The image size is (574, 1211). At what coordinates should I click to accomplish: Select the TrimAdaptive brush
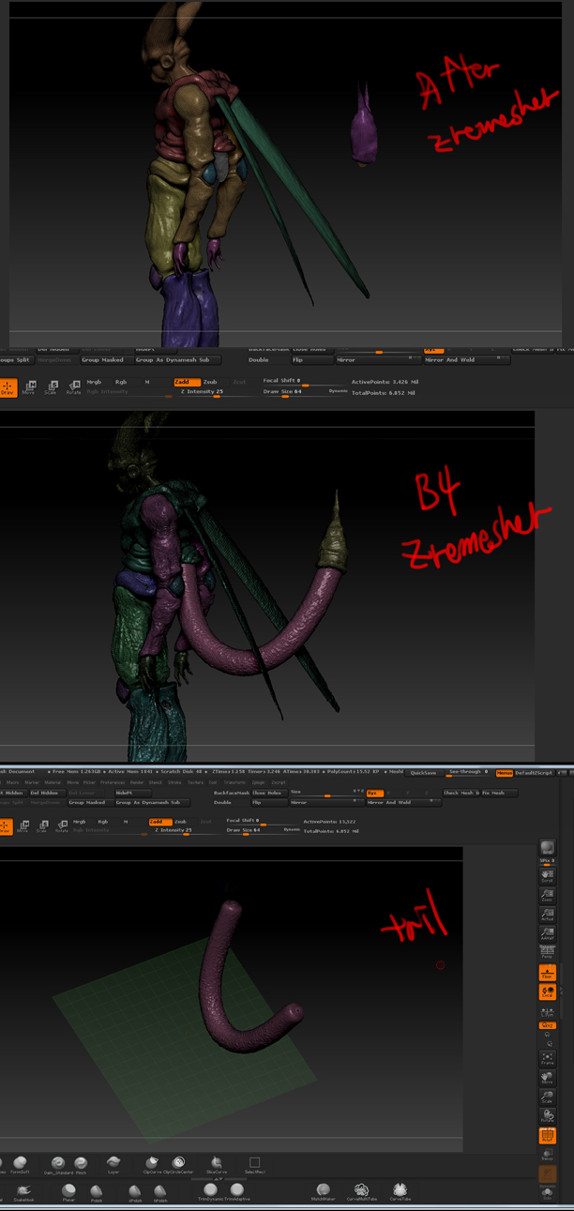coord(237,1191)
